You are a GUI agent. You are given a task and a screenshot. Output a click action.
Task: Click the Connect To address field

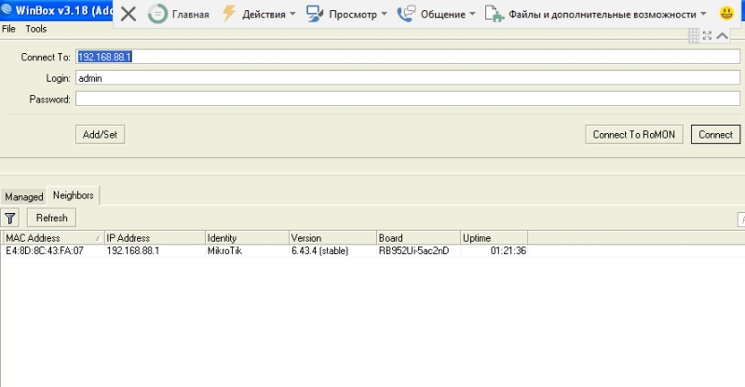point(408,57)
